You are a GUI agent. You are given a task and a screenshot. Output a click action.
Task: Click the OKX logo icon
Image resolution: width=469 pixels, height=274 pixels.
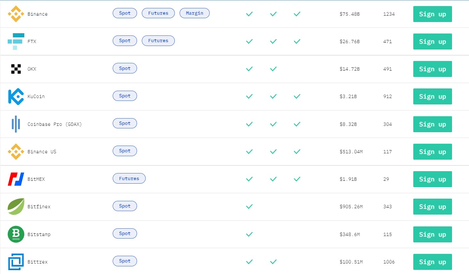coord(16,69)
